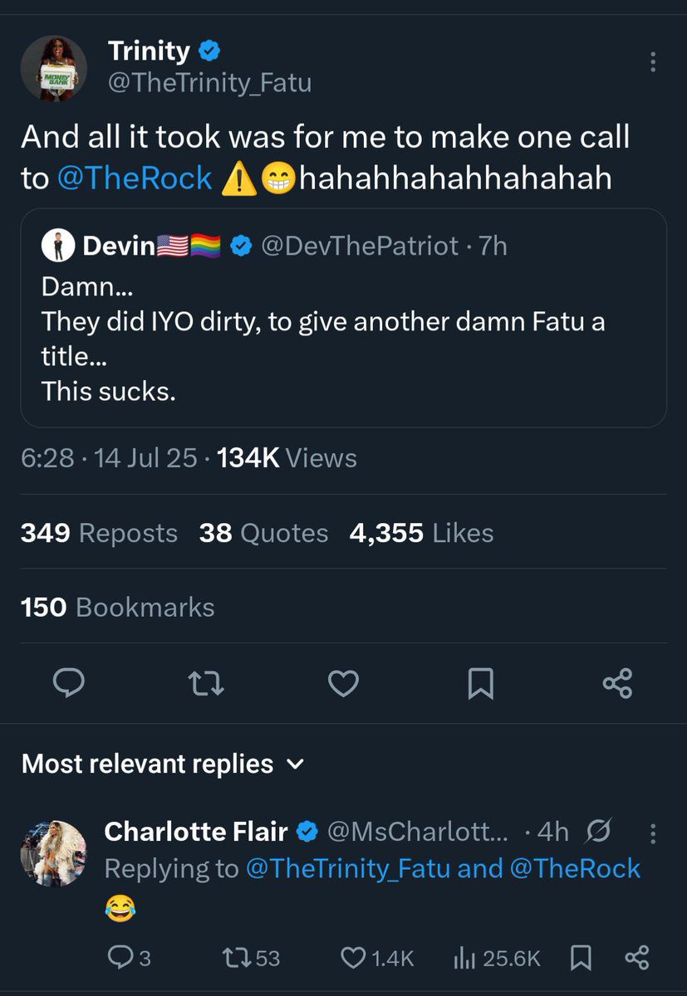Repost Trinity's main tweet

point(207,683)
